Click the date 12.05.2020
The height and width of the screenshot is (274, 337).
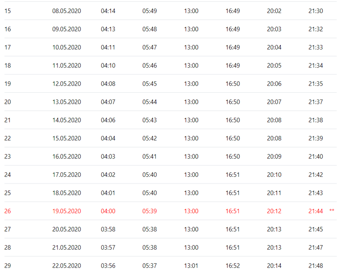coord(67,84)
